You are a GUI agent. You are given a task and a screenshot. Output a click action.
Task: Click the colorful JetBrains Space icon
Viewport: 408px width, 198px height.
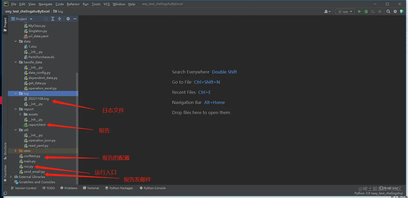point(402,12)
